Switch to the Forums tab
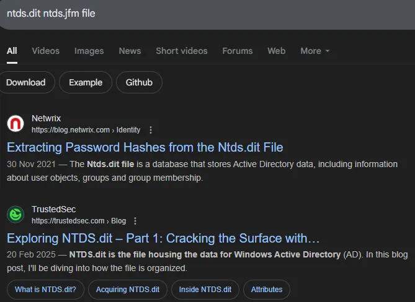The height and width of the screenshot is (302, 415). [238, 51]
